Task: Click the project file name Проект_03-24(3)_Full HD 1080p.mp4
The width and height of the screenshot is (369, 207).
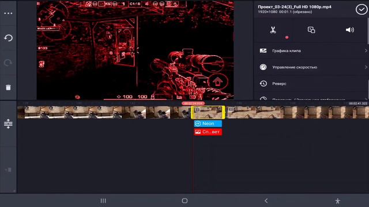Action: [x=295, y=7]
